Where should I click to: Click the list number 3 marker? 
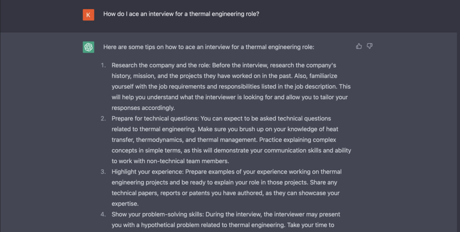tap(103, 172)
